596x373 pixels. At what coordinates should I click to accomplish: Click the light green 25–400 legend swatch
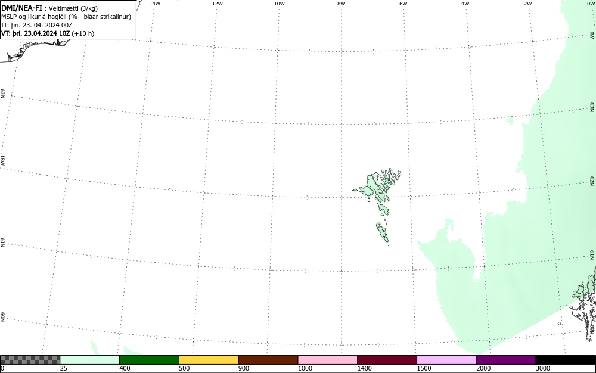tap(90, 360)
